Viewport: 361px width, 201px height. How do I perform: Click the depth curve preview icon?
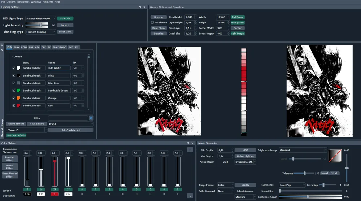click(335, 156)
